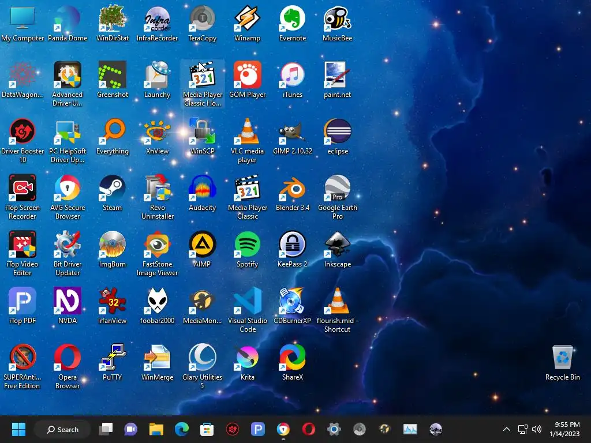Image resolution: width=591 pixels, height=443 pixels.
Task: Select the VLC media player icon
Action: tap(247, 131)
